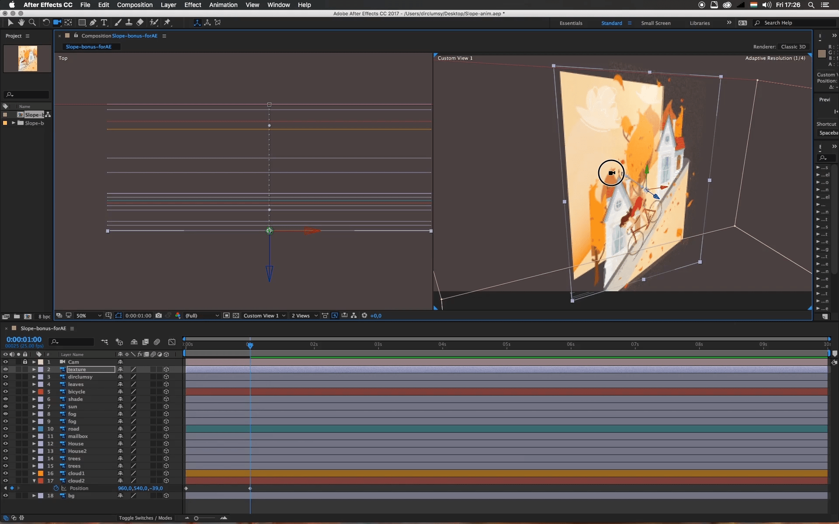Image resolution: width=839 pixels, height=524 pixels.
Task: Click the position value 960,0,540,0,-39,0
Action: (x=140, y=488)
